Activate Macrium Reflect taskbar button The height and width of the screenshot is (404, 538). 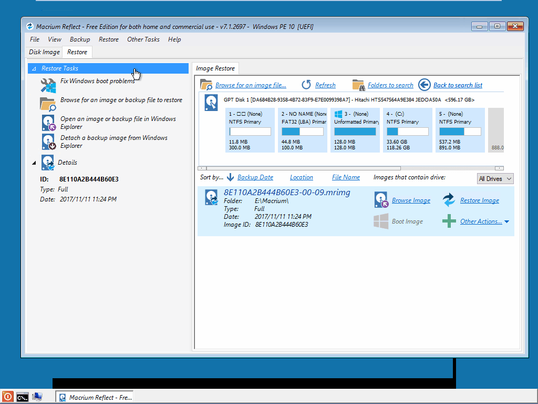pos(94,397)
